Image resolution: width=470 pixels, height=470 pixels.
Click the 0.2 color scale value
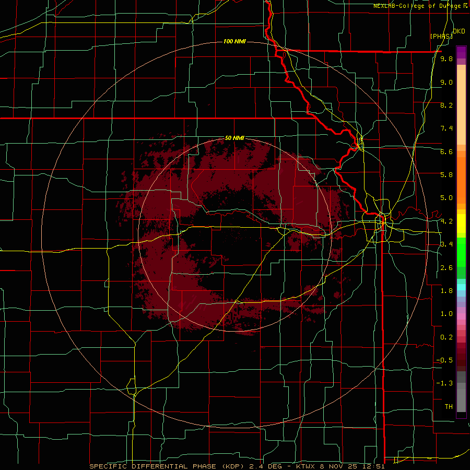click(446, 337)
